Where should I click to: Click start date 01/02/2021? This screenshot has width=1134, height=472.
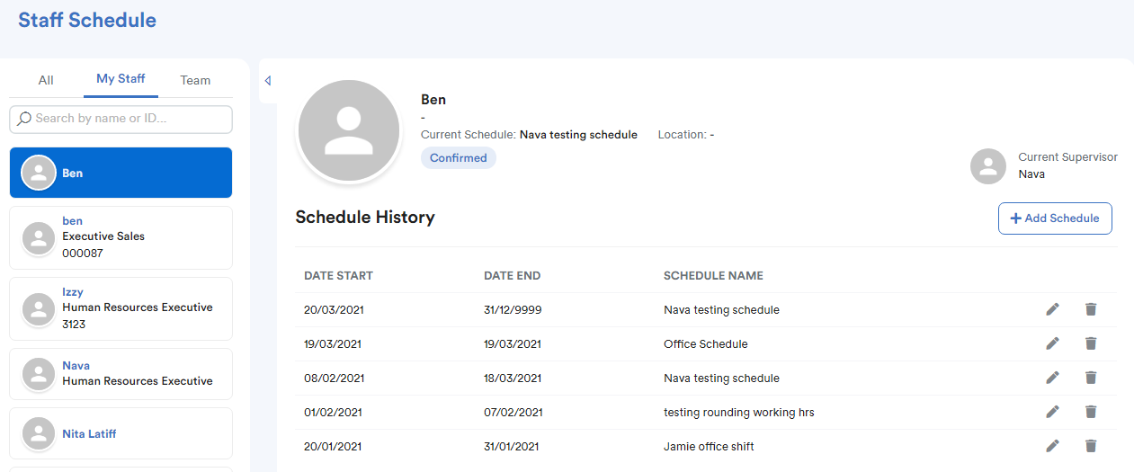pyautogui.click(x=333, y=413)
